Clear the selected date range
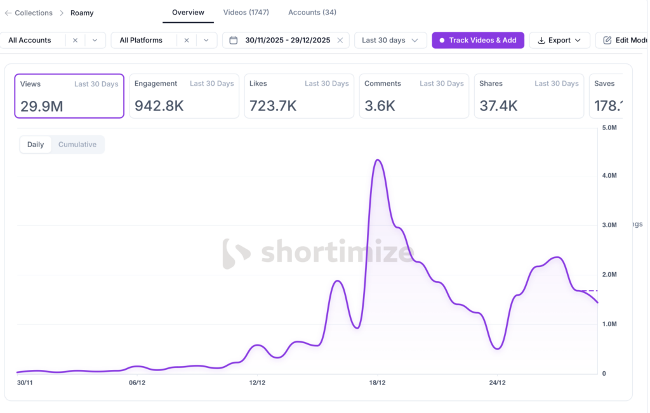 (340, 40)
